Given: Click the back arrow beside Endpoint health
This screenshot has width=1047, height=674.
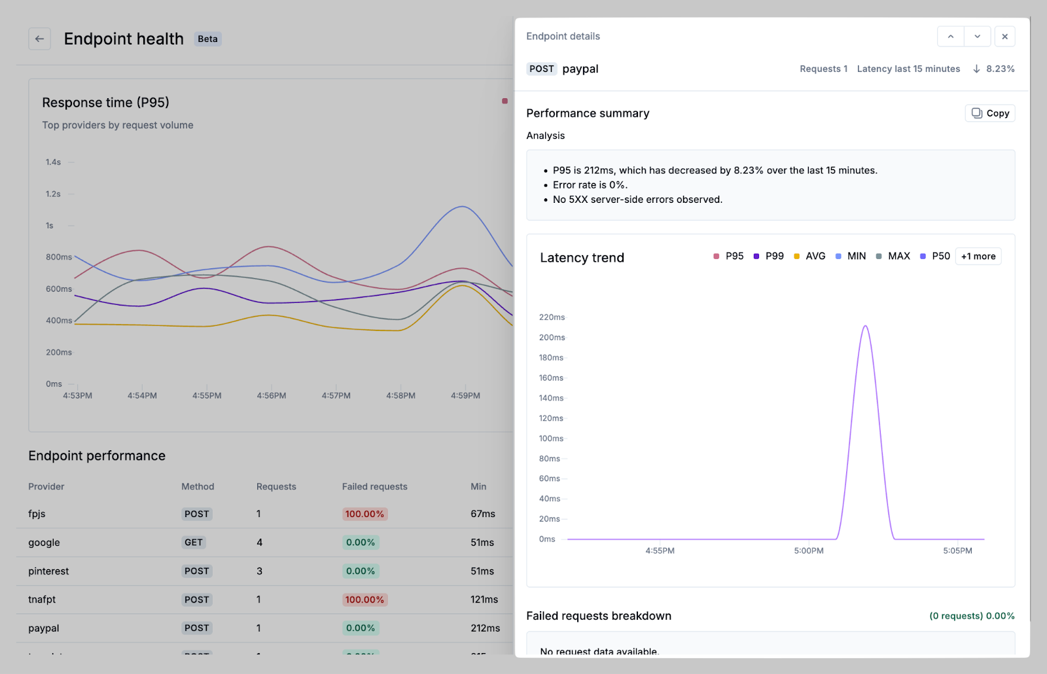Looking at the screenshot, I should pyautogui.click(x=39, y=39).
